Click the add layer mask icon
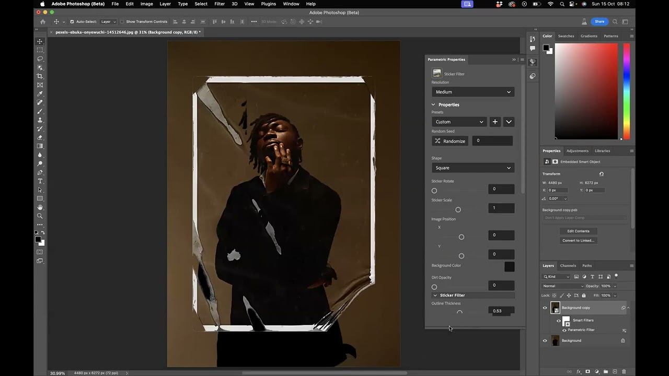This screenshot has height=376, width=669. [x=587, y=372]
